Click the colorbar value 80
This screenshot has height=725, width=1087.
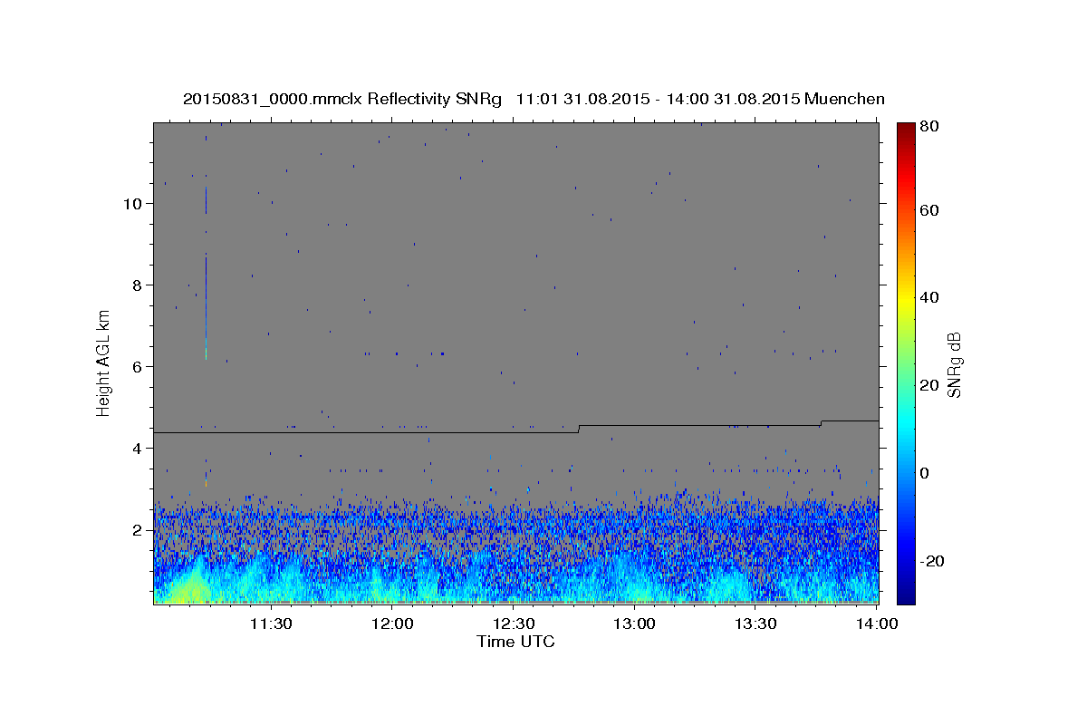pyautogui.click(x=930, y=126)
